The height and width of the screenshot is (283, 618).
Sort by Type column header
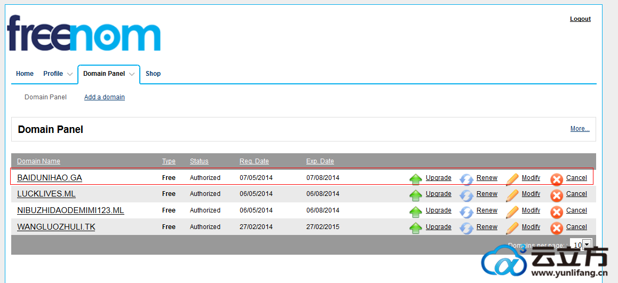[x=169, y=161]
